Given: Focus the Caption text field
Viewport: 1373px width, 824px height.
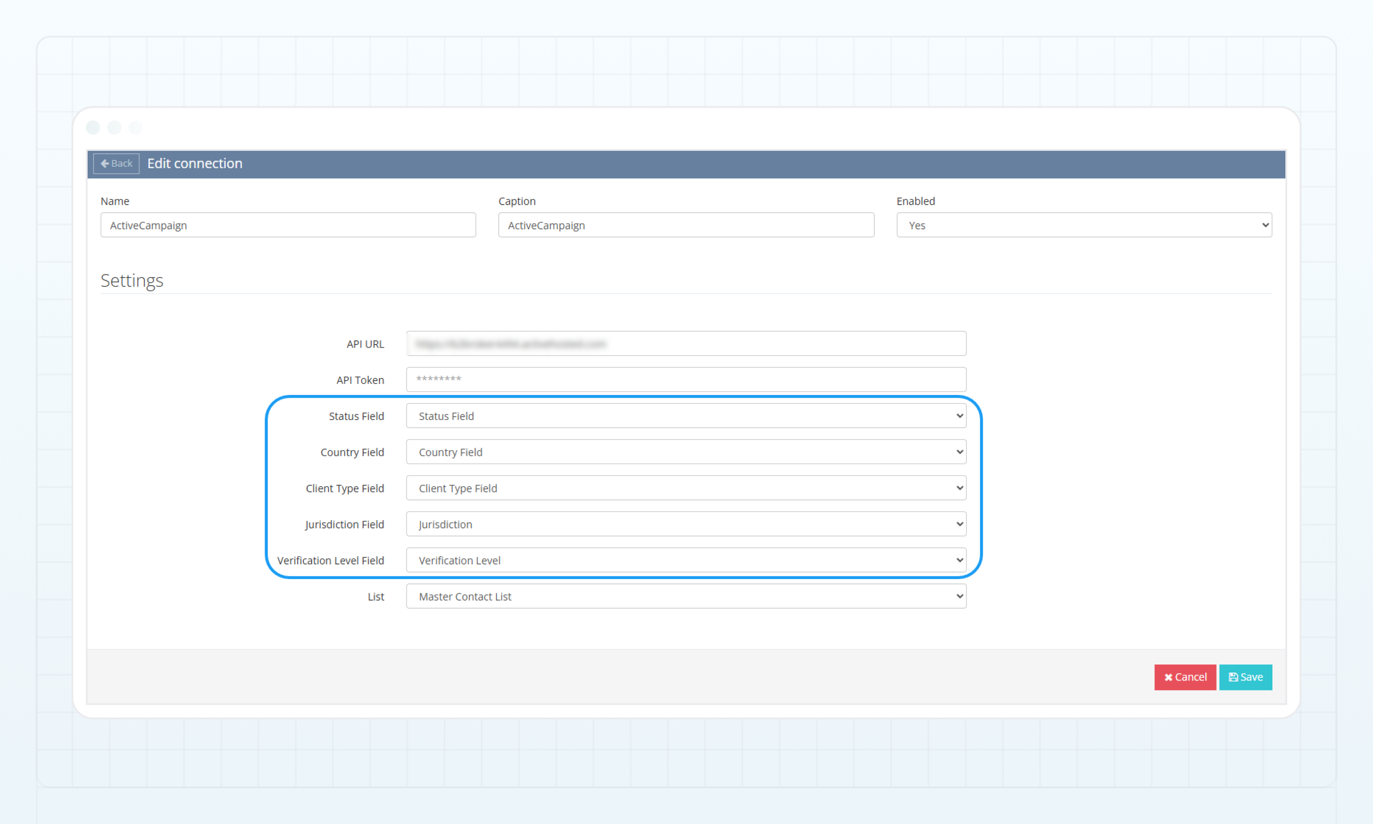Looking at the screenshot, I should point(686,225).
